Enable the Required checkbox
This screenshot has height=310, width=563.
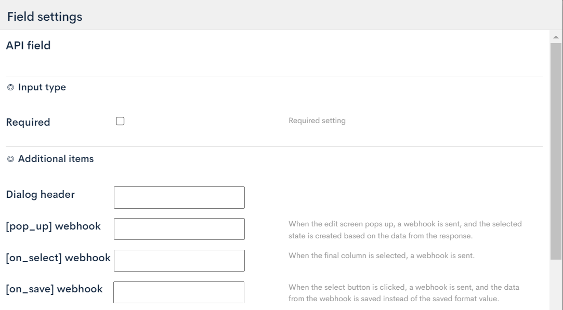[x=120, y=121]
